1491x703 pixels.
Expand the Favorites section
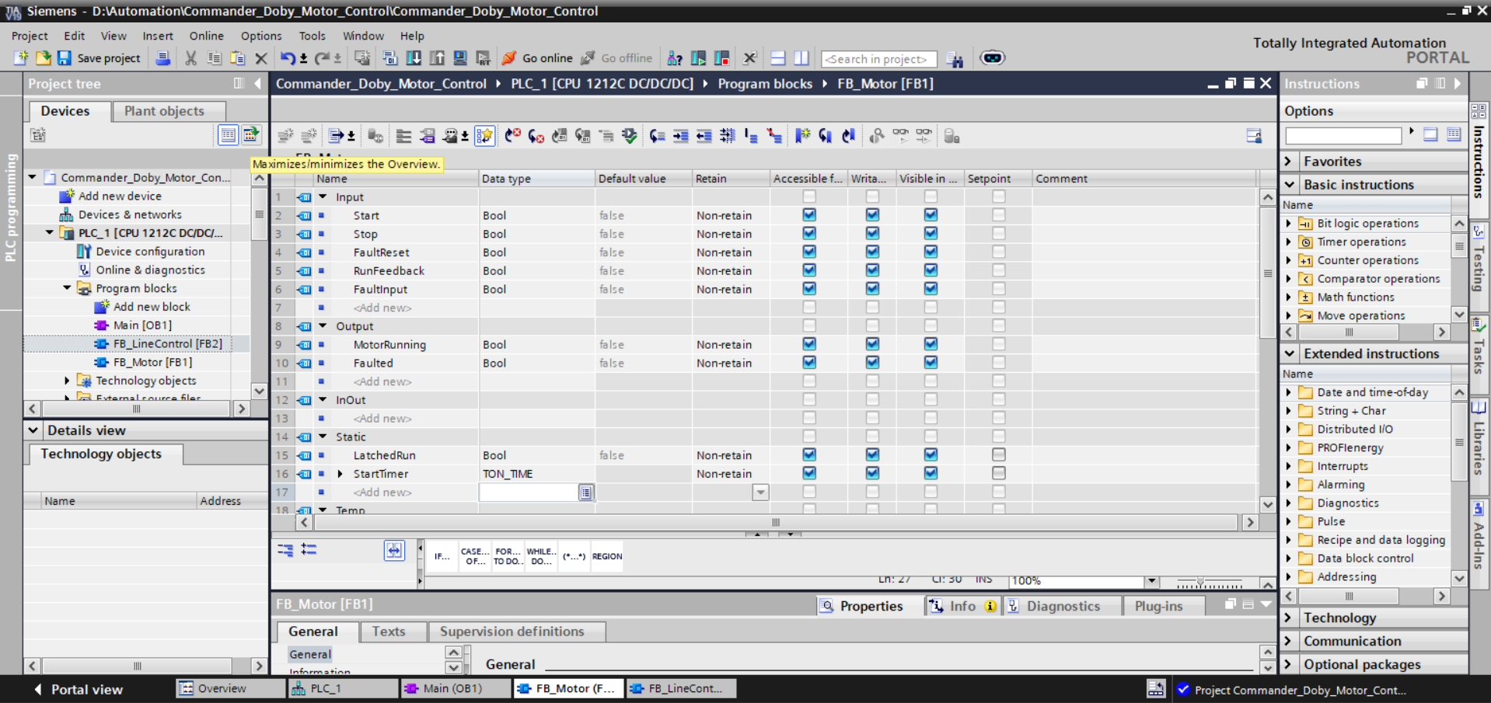tap(1289, 162)
